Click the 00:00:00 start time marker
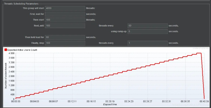This screenshot has height=108, width=211. pyautogui.click(x=16, y=101)
